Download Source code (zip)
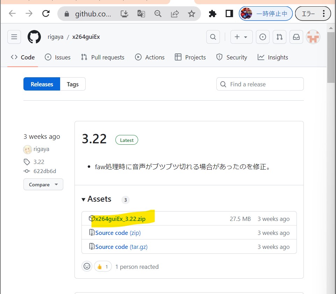The width and height of the screenshot is (336, 294). [x=118, y=233]
